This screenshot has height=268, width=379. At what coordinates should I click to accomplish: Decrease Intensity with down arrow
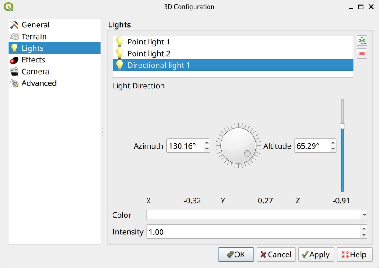[x=364, y=235]
